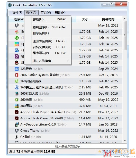This screenshot has height=158, width=136.
Task: Click the search field 键入要查找的程序
Action: coord(67,146)
